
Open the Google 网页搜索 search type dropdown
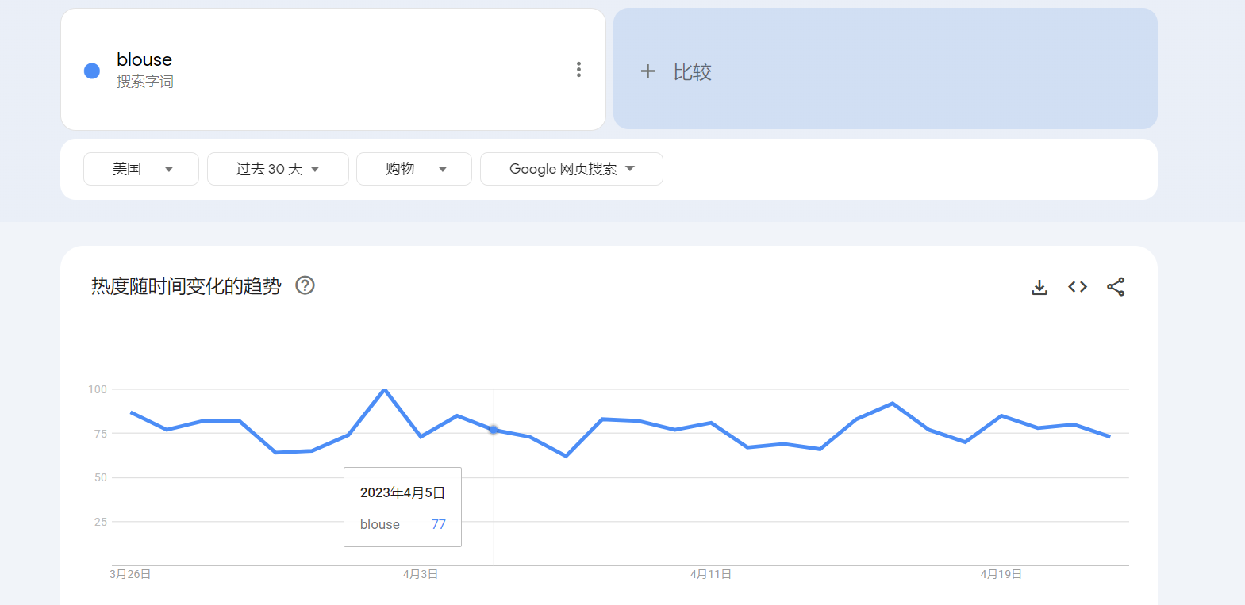(x=571, y=169)
